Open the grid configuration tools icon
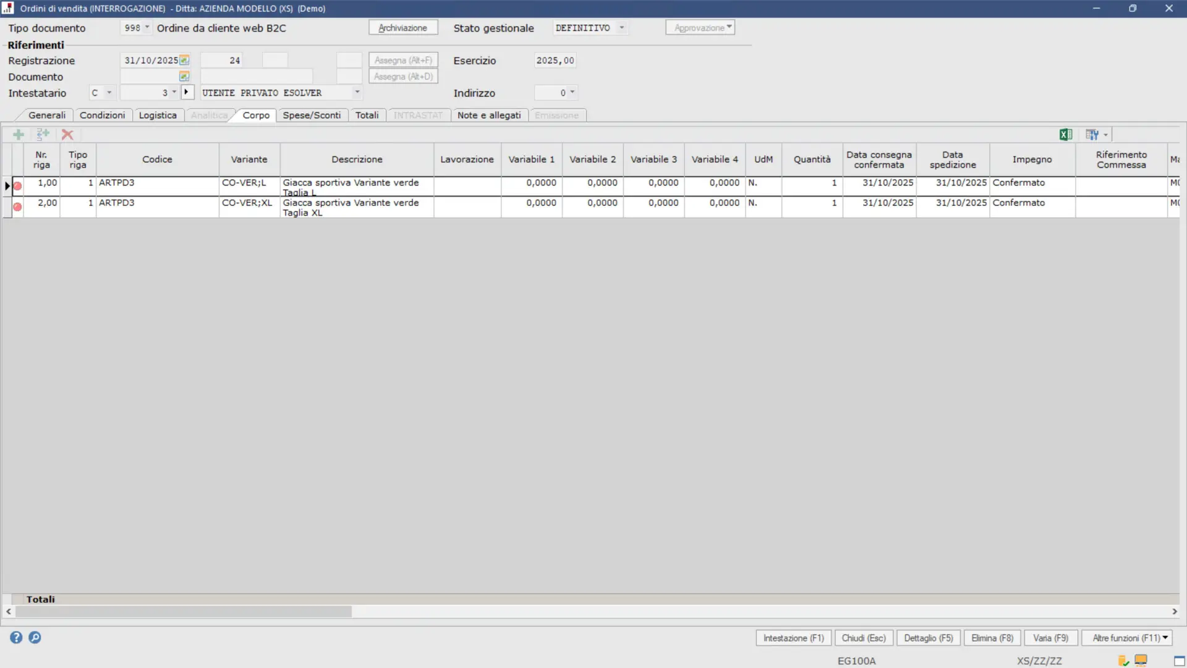Image resolution: width=1187 pixels, height=668 pixels. pyautogui.click(x=1092, y=134)
